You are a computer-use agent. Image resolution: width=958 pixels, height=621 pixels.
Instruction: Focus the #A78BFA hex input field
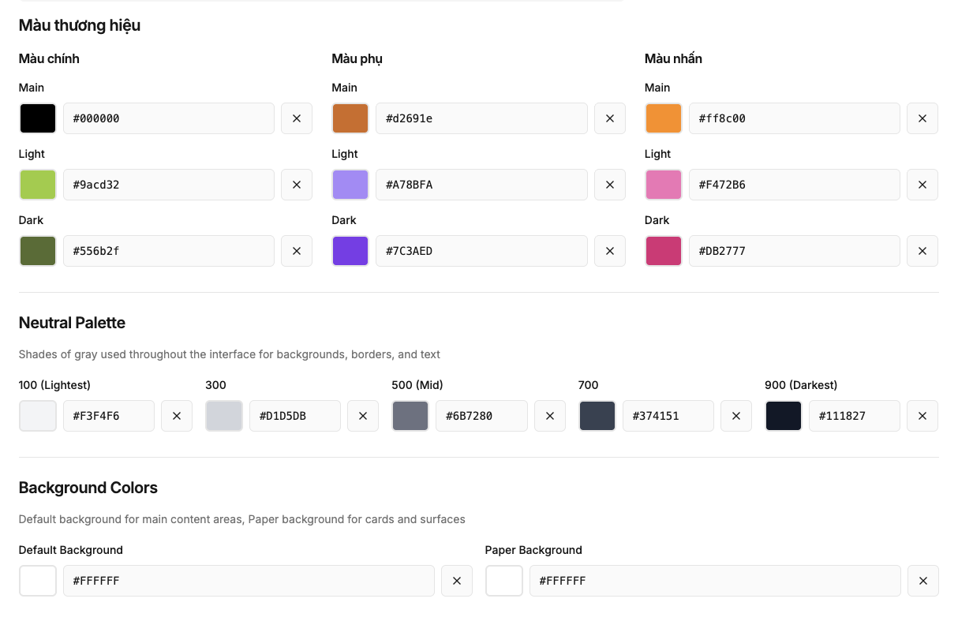pyautogui.click(x=481, y=185)
